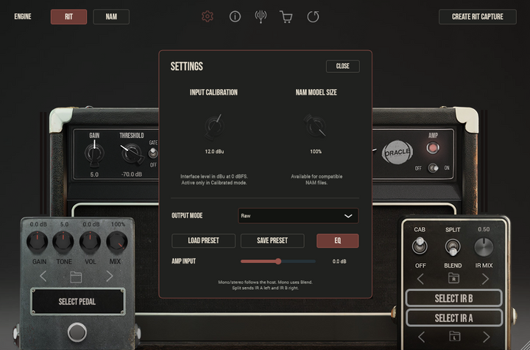This screenshot has height=350, width=530.
Task: Click the Amp Input slider handle
Action: pos(278,262)
